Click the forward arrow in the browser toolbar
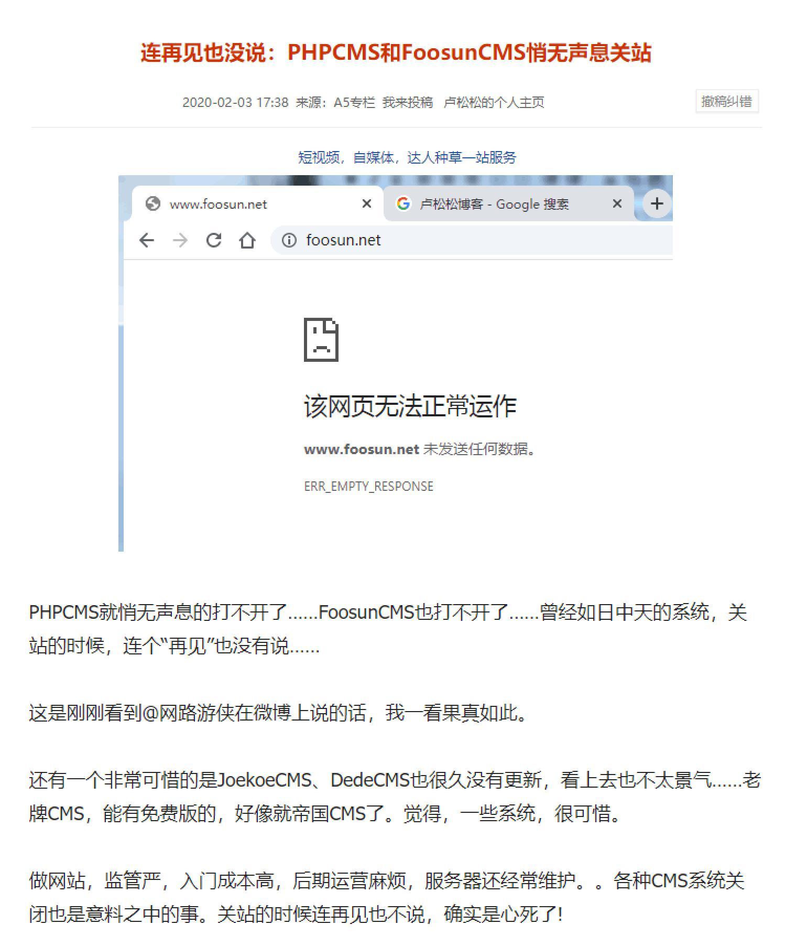This screenshot has height=946, width=807. point(180,240)
